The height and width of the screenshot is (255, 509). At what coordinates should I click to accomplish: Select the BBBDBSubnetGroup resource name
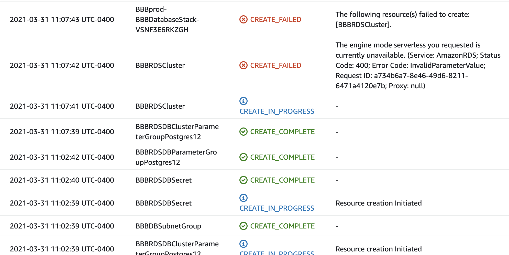pos(168,226)
